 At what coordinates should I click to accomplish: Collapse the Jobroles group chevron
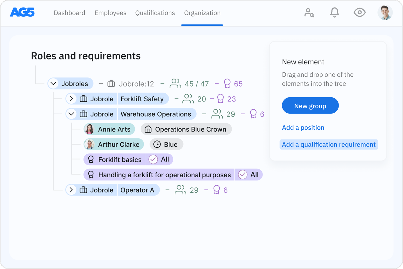click(53, 84)
